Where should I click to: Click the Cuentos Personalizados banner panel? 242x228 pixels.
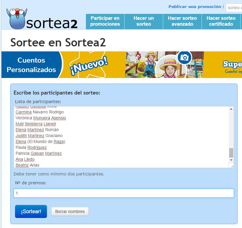coord(30,64)
